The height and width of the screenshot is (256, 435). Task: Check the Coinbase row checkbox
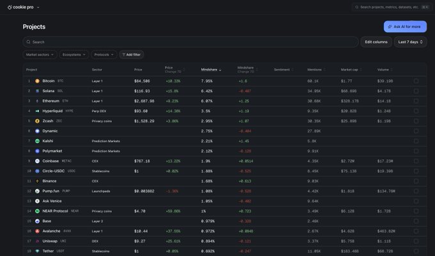click(416, 161)
